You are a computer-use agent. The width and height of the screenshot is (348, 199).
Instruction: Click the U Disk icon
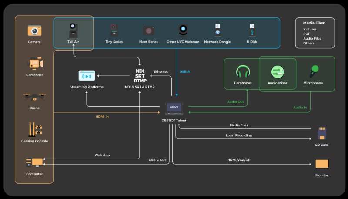[x=252, y=30]
